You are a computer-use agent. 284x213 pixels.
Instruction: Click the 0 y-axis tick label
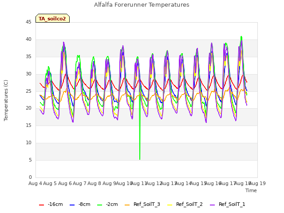[x=30, y=177]
